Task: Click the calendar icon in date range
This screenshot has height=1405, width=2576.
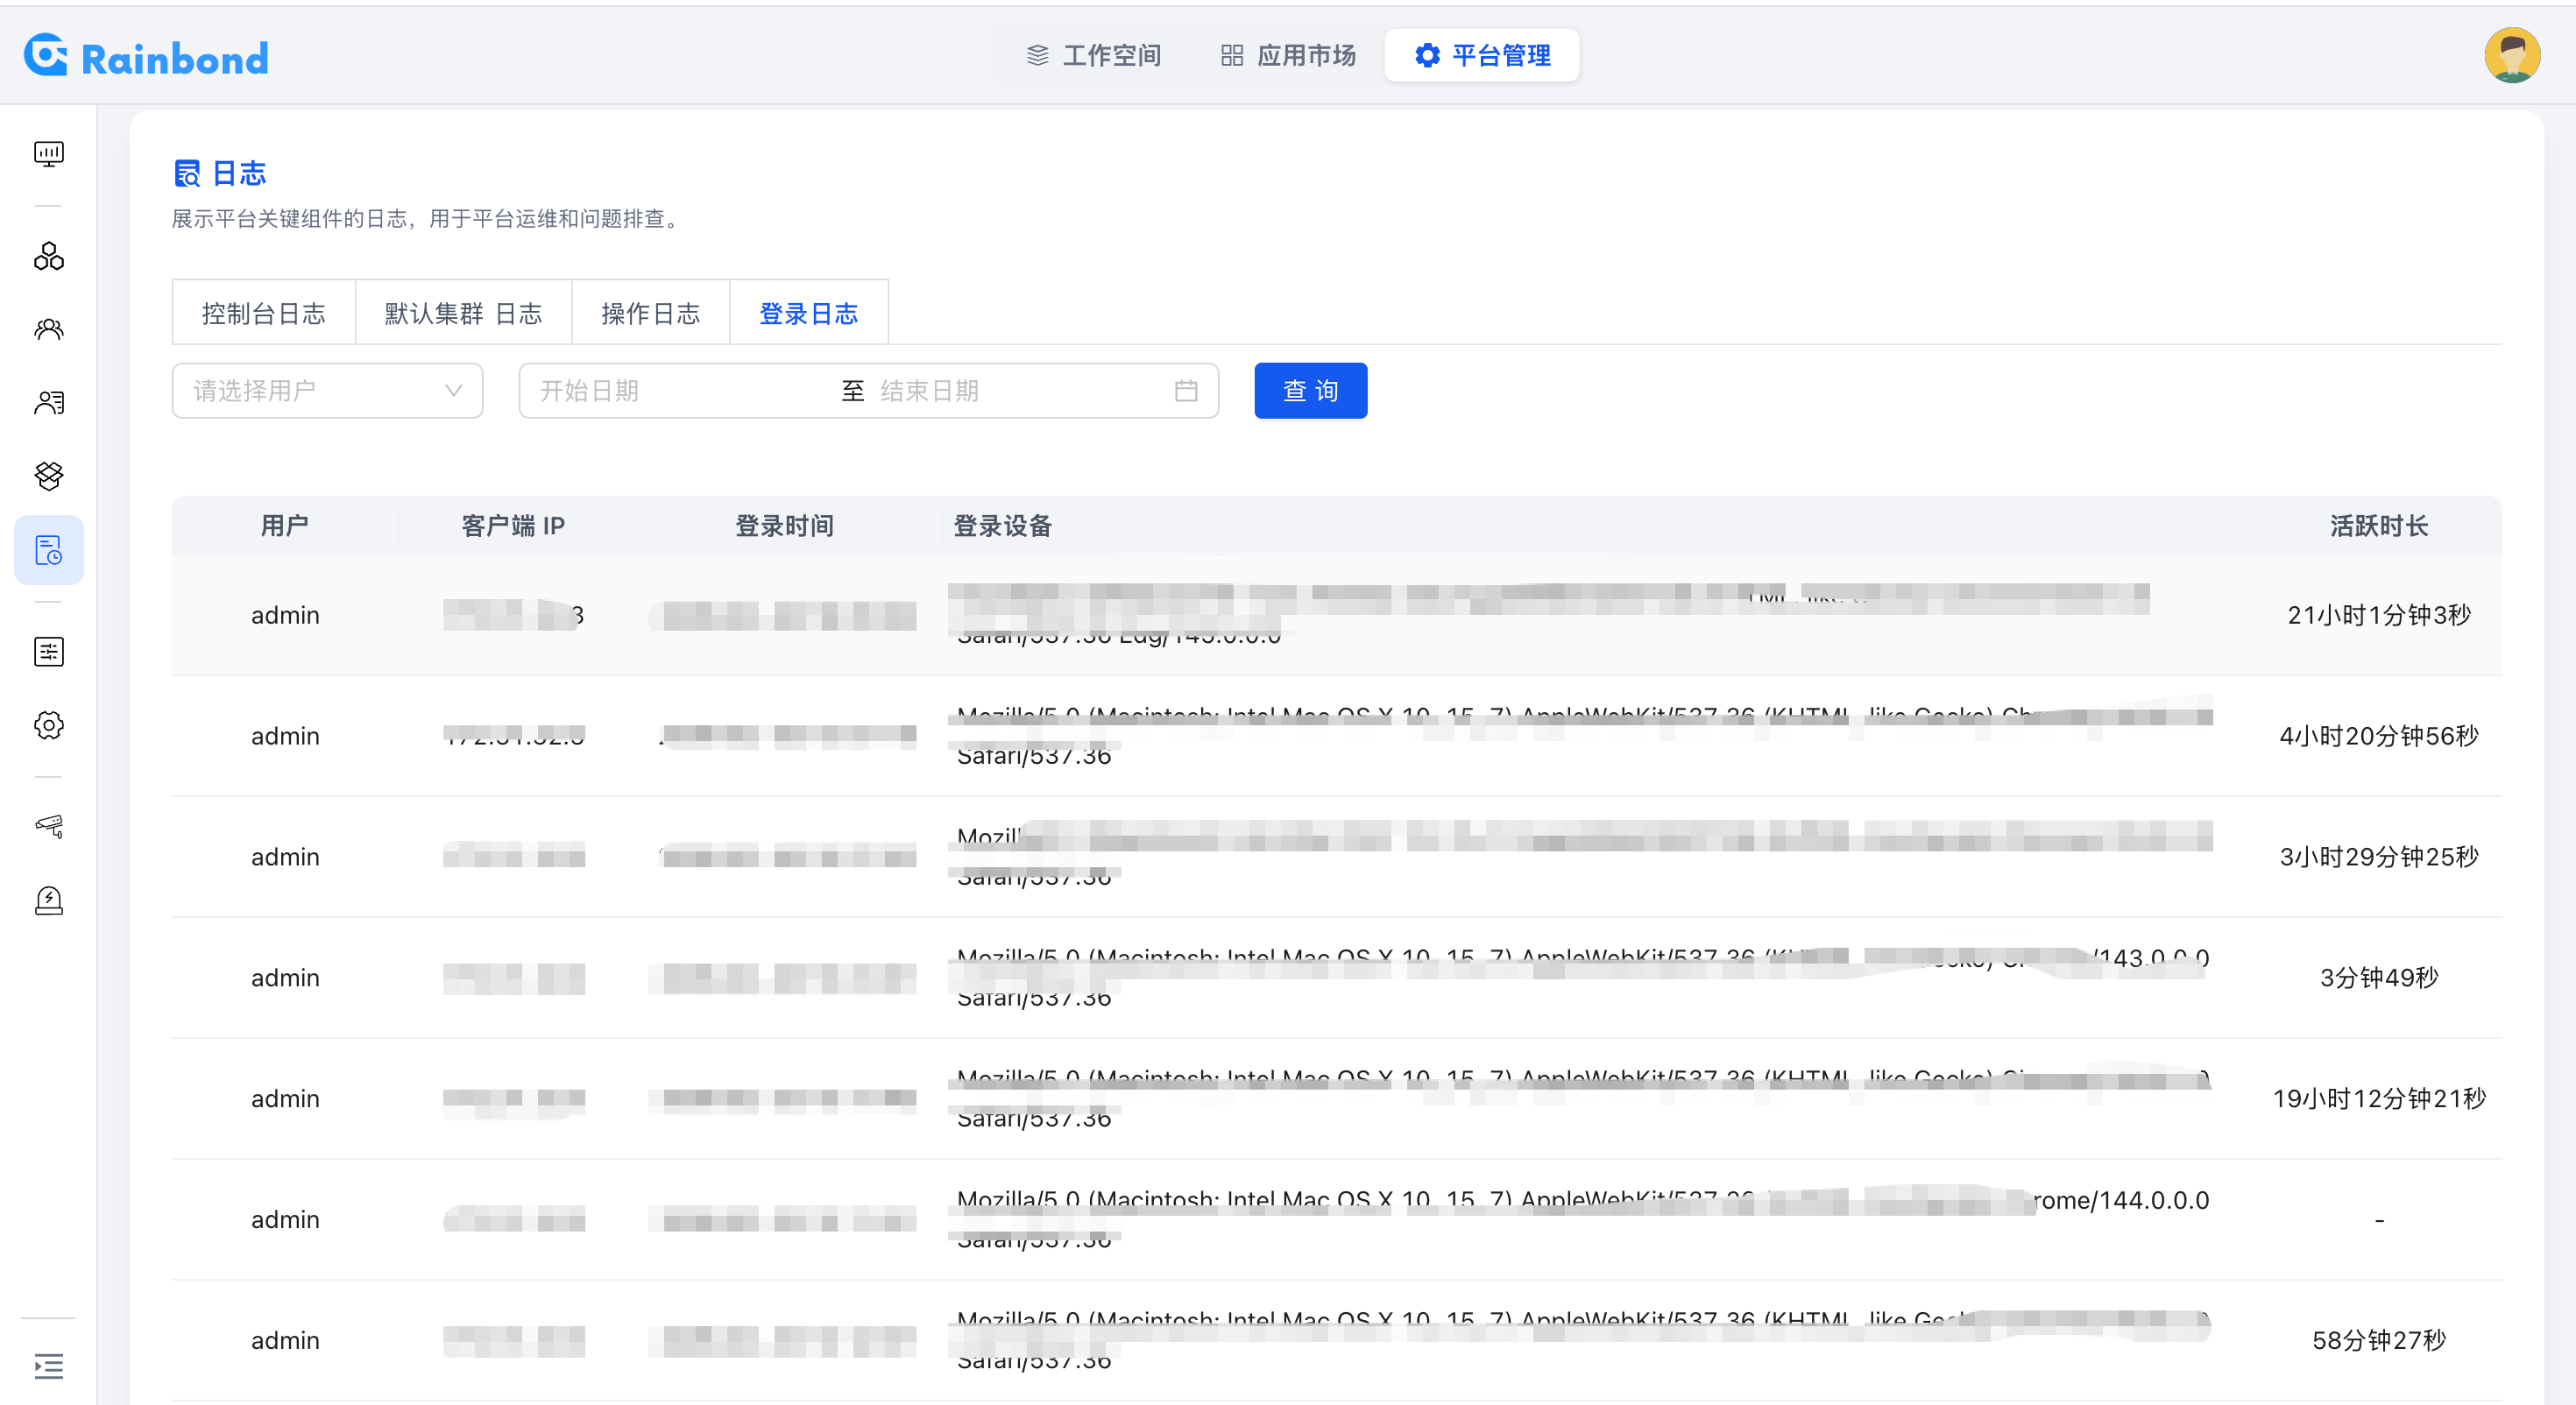Action: click(x=1186, y=391)
